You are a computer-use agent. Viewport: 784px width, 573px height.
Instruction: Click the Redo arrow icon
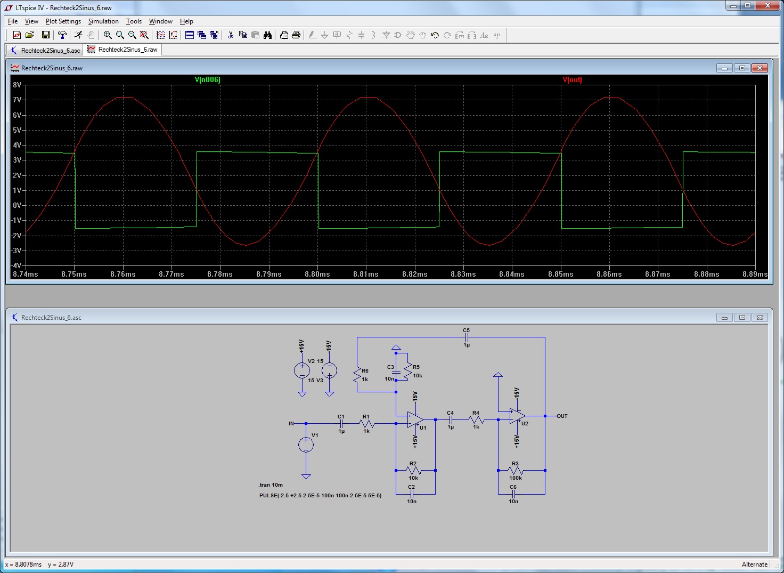(x=447, y=35)
